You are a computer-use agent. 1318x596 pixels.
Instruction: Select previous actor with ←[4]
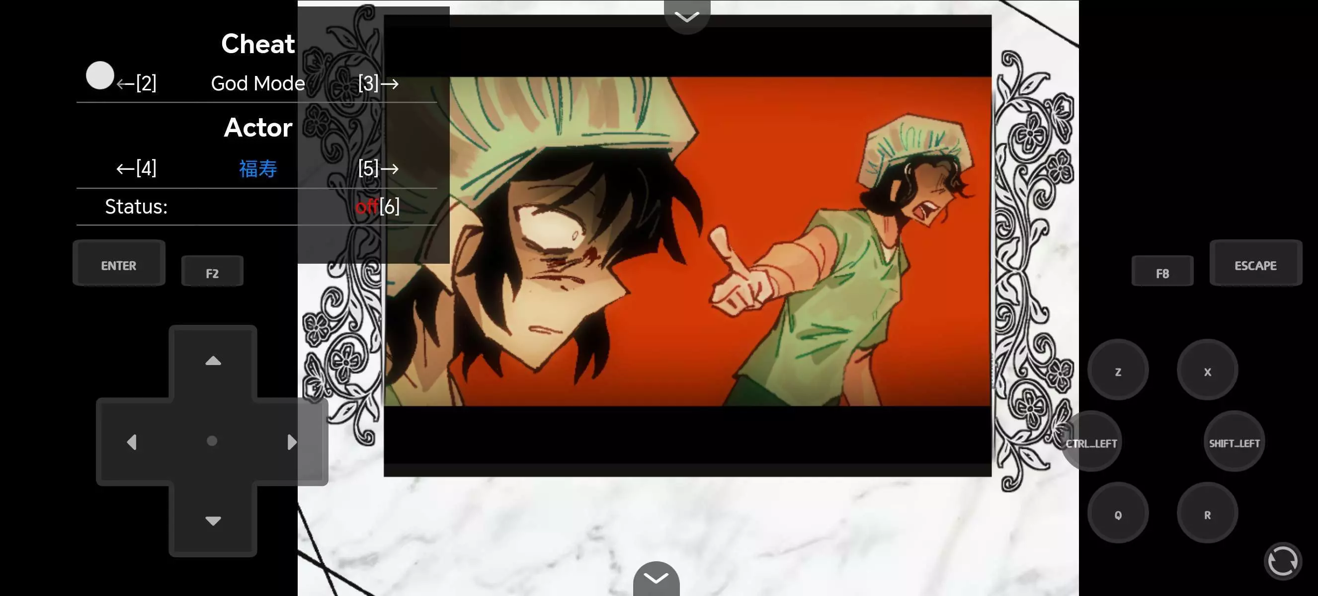136,168
